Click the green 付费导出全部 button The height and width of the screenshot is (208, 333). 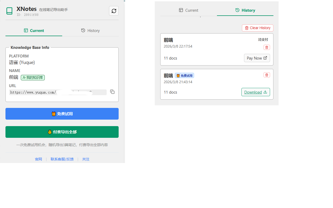click(62, 132)
